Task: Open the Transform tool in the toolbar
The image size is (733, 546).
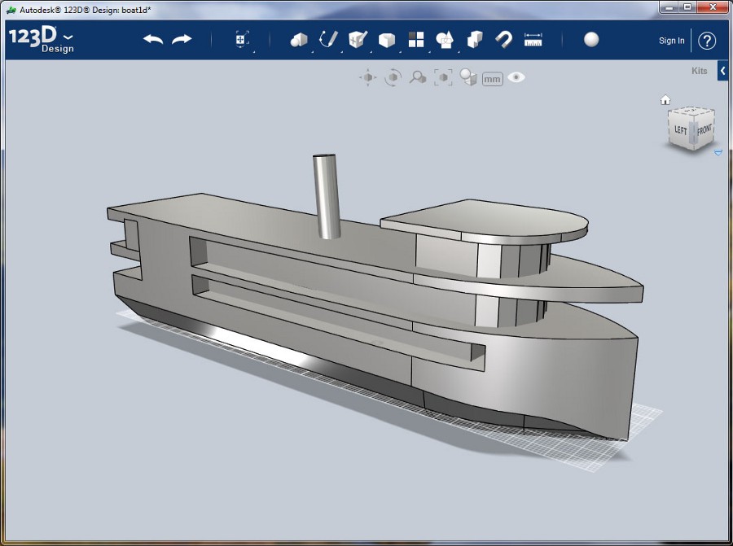Action: 242,40
